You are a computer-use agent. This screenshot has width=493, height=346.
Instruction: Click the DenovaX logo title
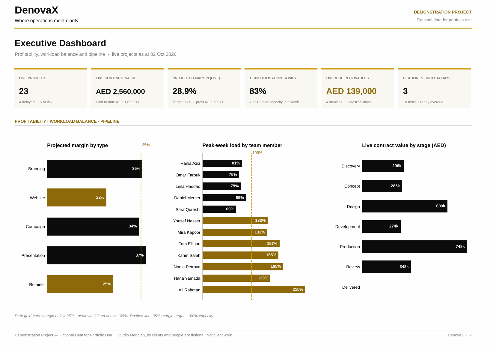click(x=36, y=10)
